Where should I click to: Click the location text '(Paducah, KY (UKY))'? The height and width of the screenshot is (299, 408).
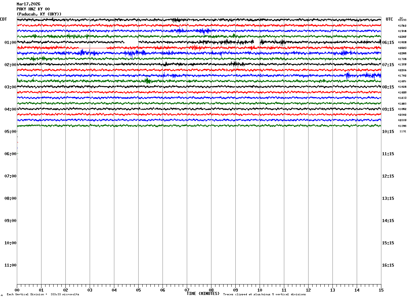click(x=39, y=14)
